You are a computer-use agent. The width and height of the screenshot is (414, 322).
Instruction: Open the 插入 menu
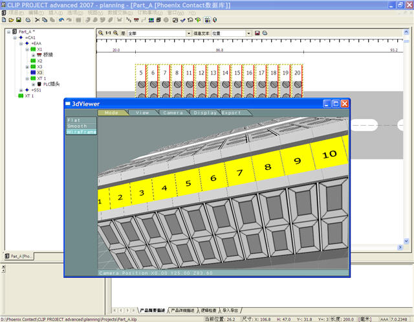(x=55, y=13)
